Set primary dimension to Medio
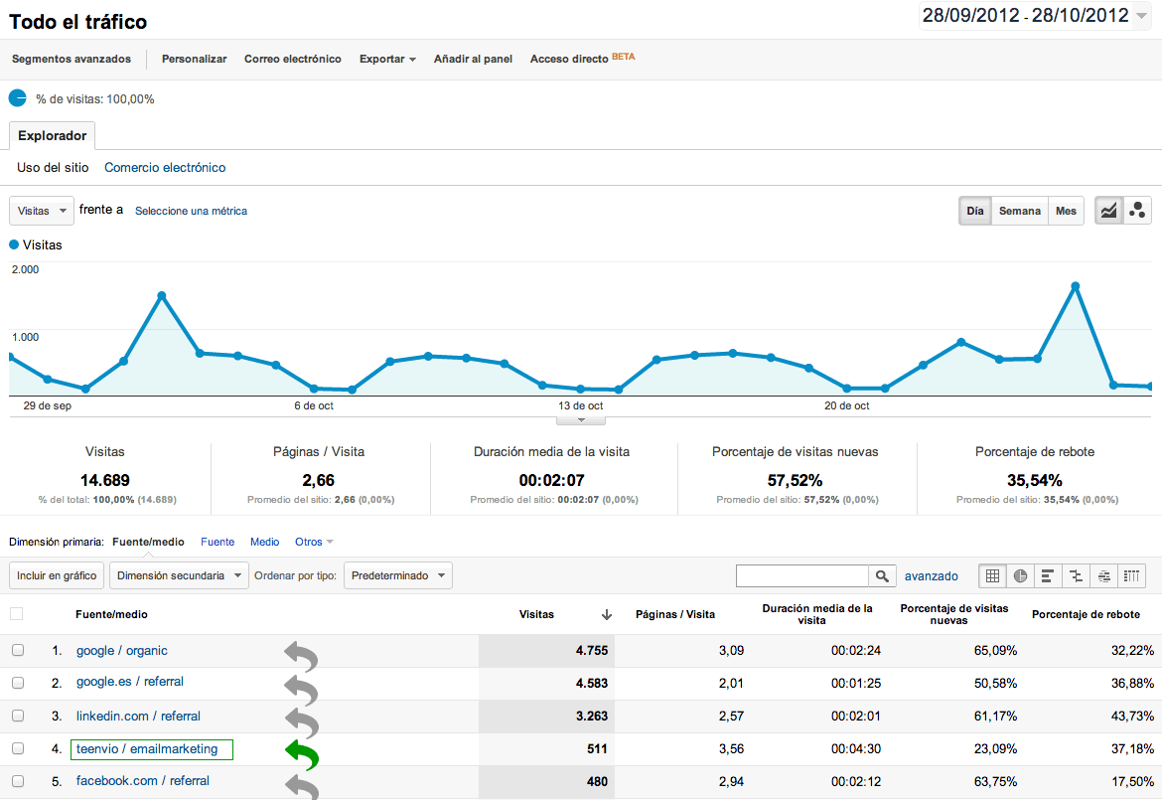This screenshot has height=800, width=1162. click(264, 542)
